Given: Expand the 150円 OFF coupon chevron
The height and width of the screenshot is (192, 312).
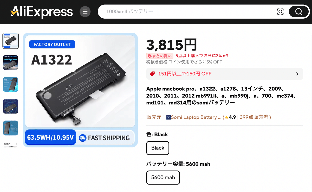Looking at the screenshot, I should (x=297, y=74).
